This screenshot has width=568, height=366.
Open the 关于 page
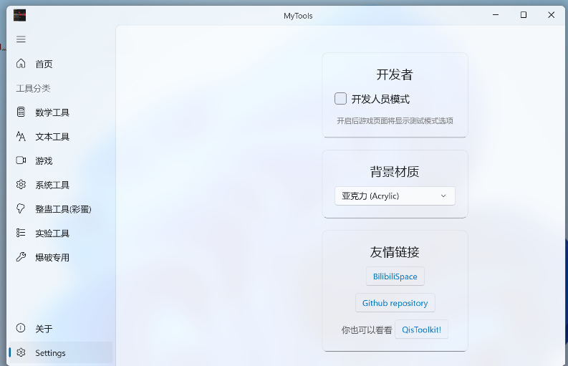point(61,329)
